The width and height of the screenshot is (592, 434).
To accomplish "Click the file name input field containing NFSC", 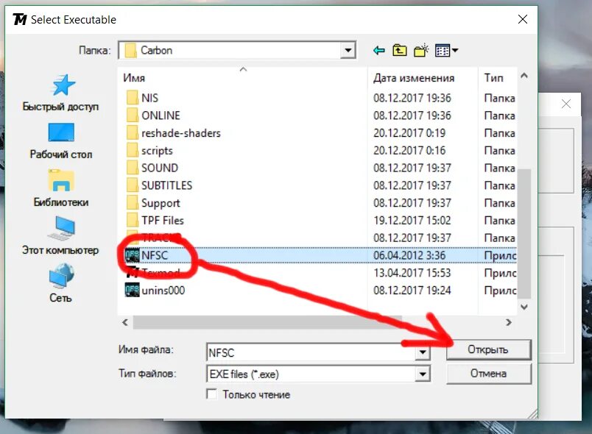I will click(x=311, y=352).
